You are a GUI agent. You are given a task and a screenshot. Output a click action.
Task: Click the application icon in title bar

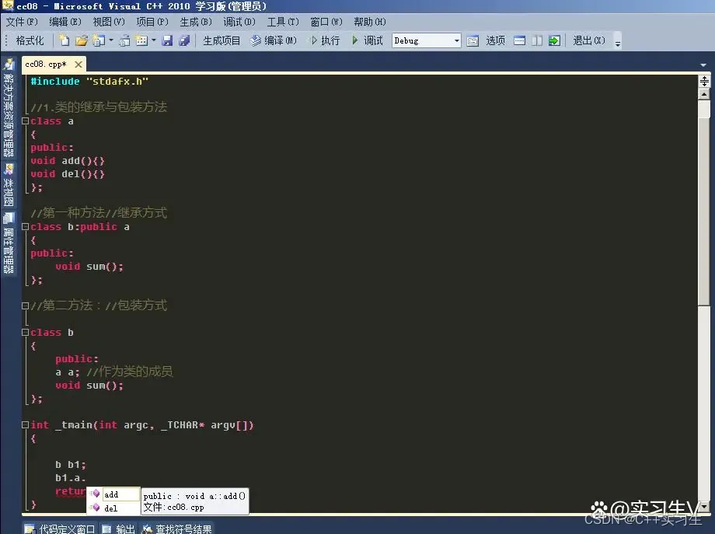[x=8, y=6]
